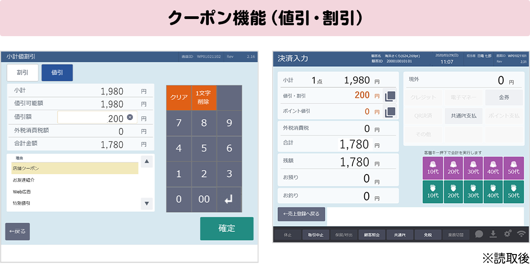This screenshot has height=264, width=530.
Task: Tap keypad digit 5
Action: (x=204, y=148)
